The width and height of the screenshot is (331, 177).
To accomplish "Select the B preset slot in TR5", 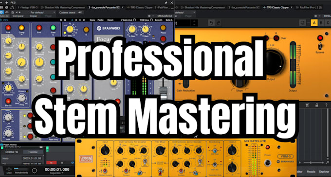I will click(x=321, y=23).
